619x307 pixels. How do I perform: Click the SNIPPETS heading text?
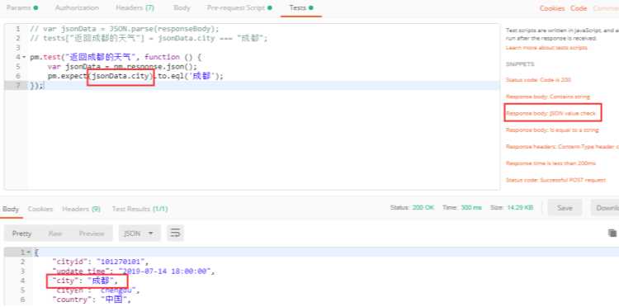pos(519,64)
